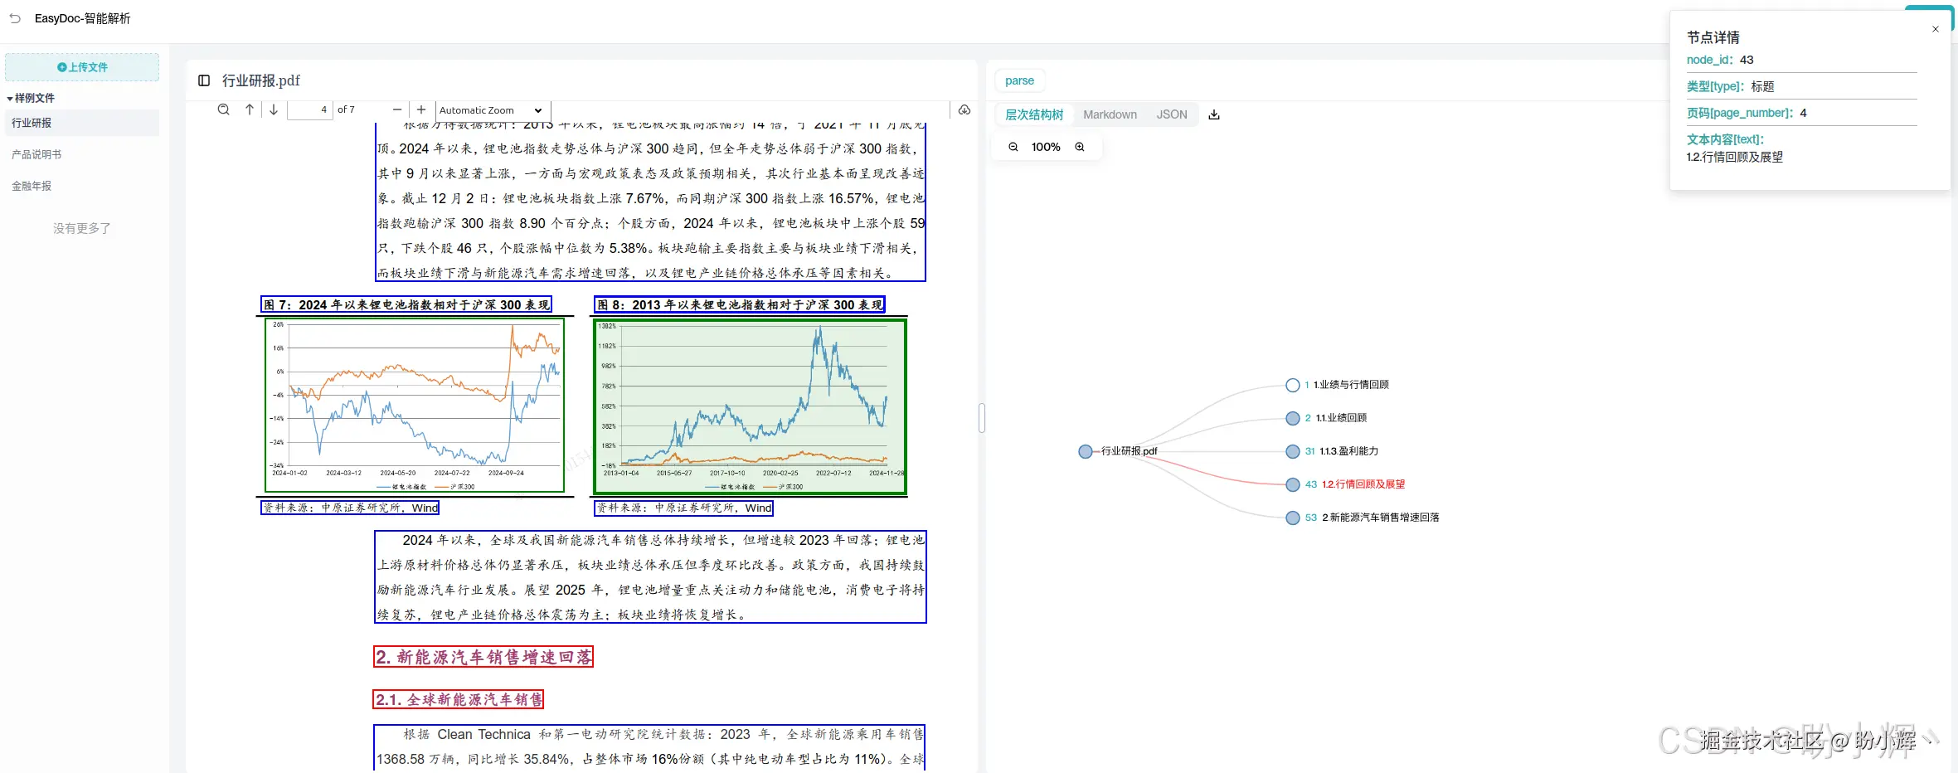The height and width of the screenshot is (773, 1958).
Task: Go to previous PDF page arrow
Action: (x=250, y=109)
